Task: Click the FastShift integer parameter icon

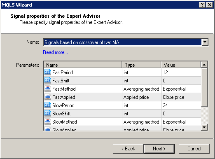Action: tap(48, 80)
